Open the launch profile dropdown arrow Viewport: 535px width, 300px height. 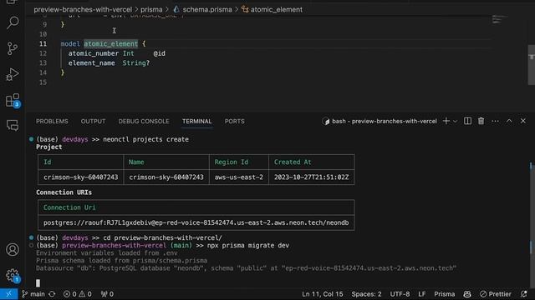[x=455, y=122]
